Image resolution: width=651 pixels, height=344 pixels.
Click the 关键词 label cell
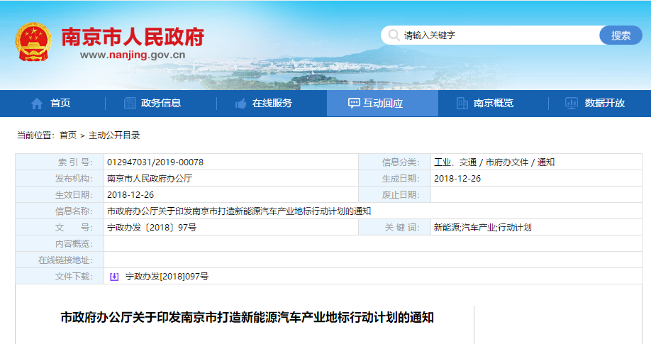tap(395, 228)
